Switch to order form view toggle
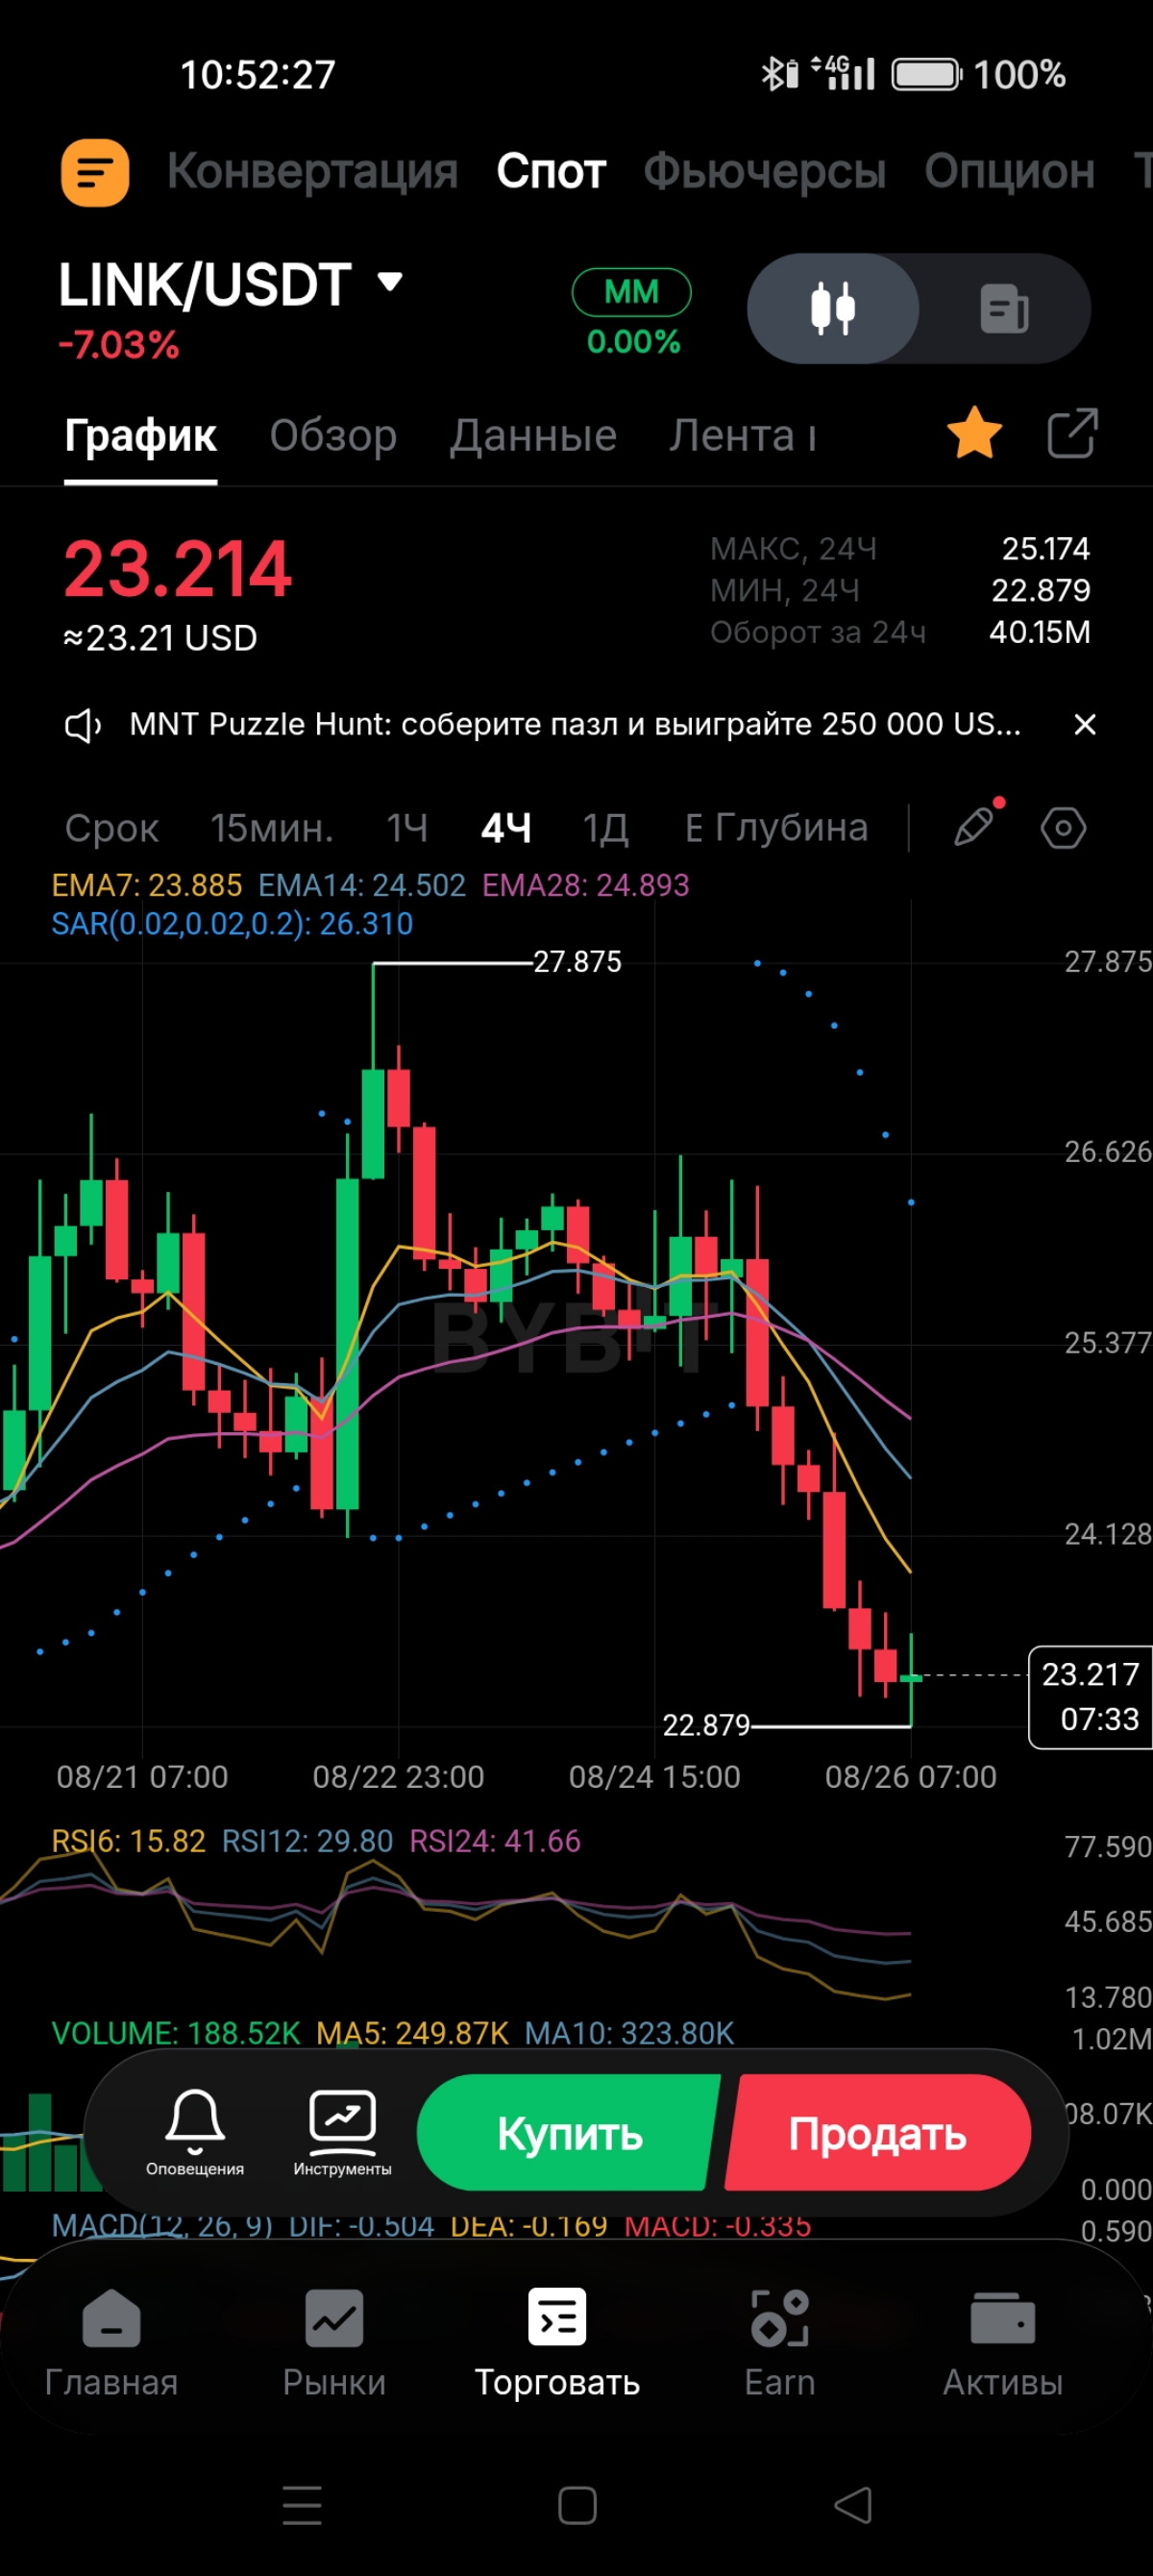The width and height of the screenshot is (1153, 2576). click(x=1004, y=308)
